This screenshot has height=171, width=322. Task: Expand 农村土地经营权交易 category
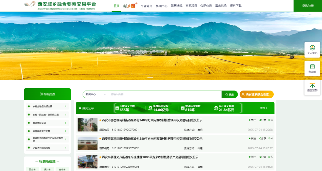click(65, 106)
